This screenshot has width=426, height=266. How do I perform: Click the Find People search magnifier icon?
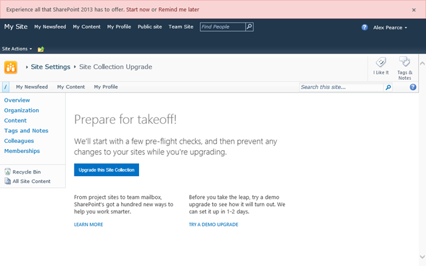click(249, 27)
